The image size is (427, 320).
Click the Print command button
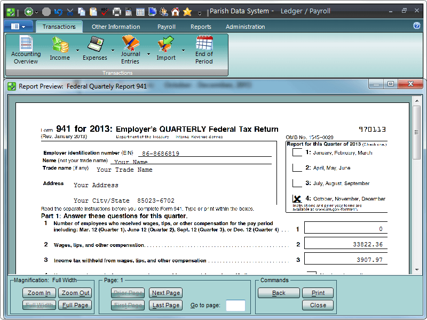318,293
